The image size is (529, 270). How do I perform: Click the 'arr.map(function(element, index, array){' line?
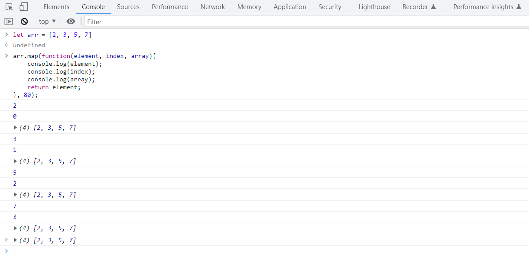pos(84,56)
